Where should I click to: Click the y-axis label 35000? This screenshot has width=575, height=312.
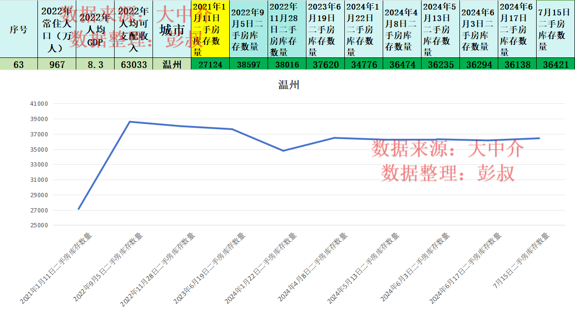(39, 150)
